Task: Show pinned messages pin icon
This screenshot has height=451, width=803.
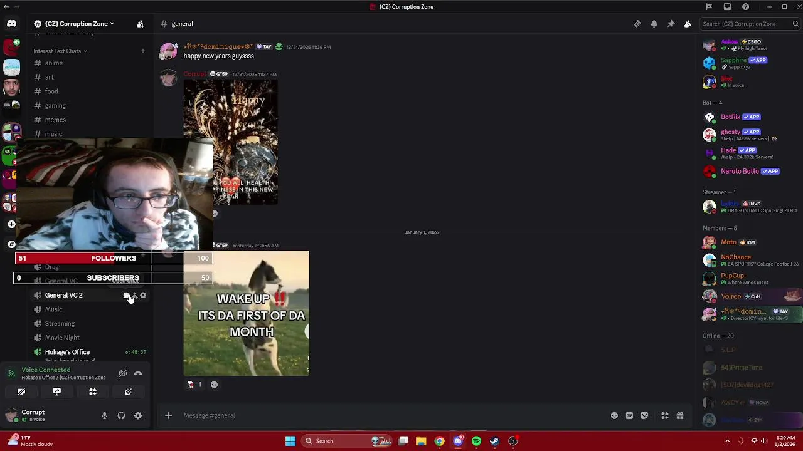Action: coord(671,24)
